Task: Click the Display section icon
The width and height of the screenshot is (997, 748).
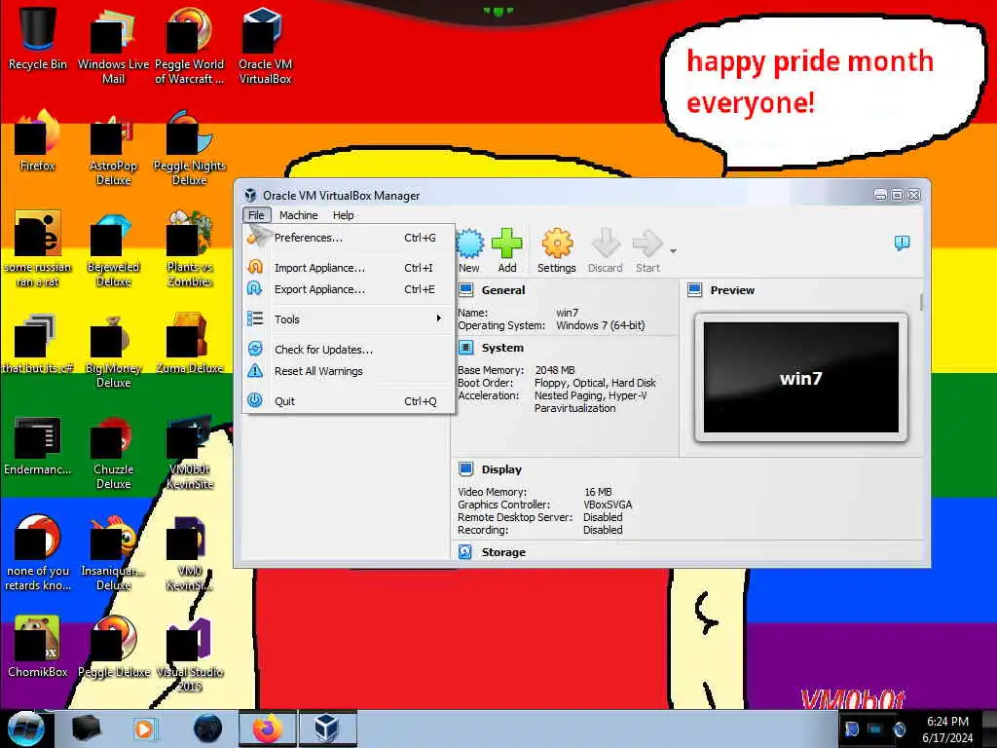Action: pyautogui.click(x=466, y=469)
